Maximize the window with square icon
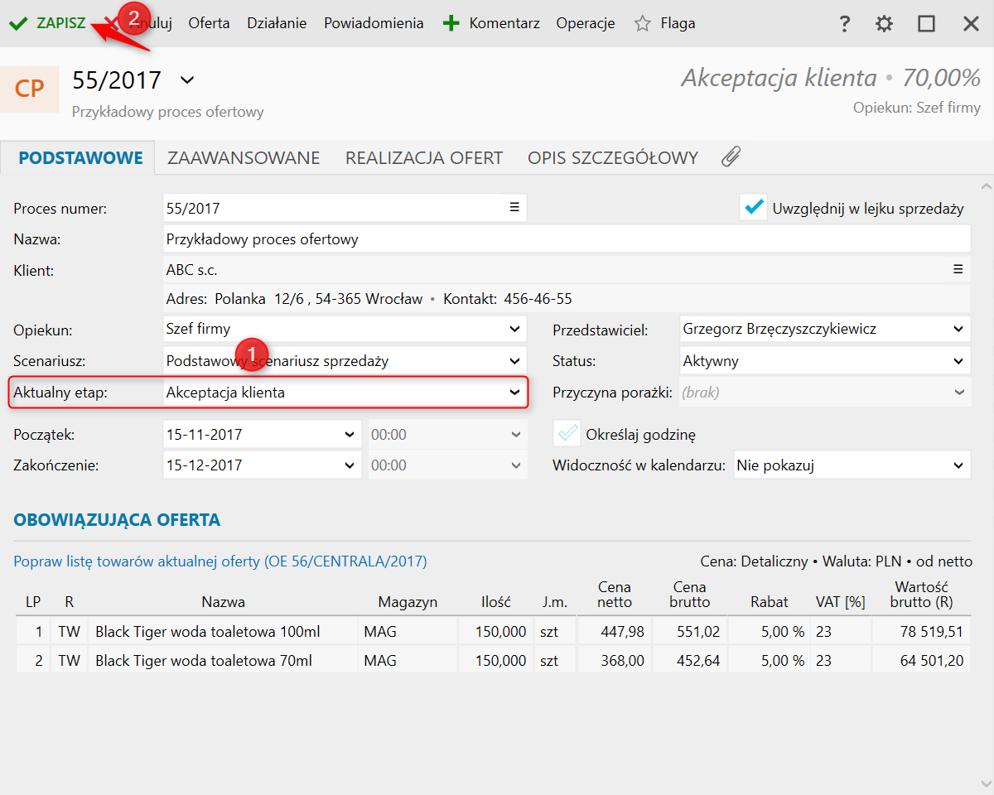This screenshot has width=994, height=795. pos(926,24)
